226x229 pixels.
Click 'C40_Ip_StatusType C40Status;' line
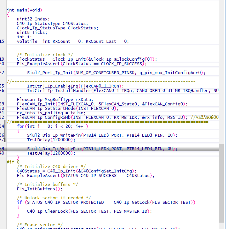click(52, 24)
